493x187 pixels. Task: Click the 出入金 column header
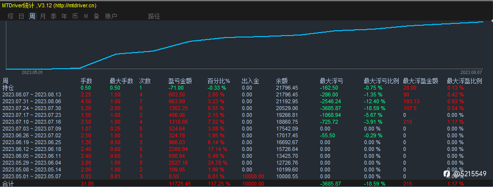[251, 81]
